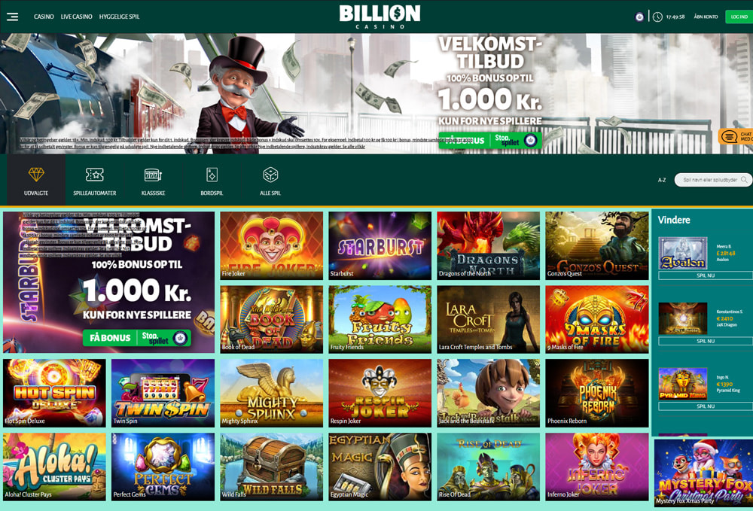Click Spil Nu under the Avalon winner

coord(706,275)
